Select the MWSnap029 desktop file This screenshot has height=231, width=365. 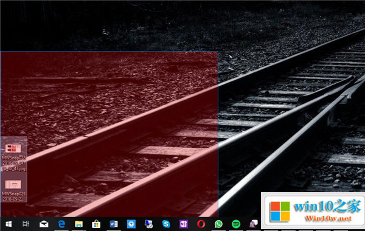pos(14,187)
